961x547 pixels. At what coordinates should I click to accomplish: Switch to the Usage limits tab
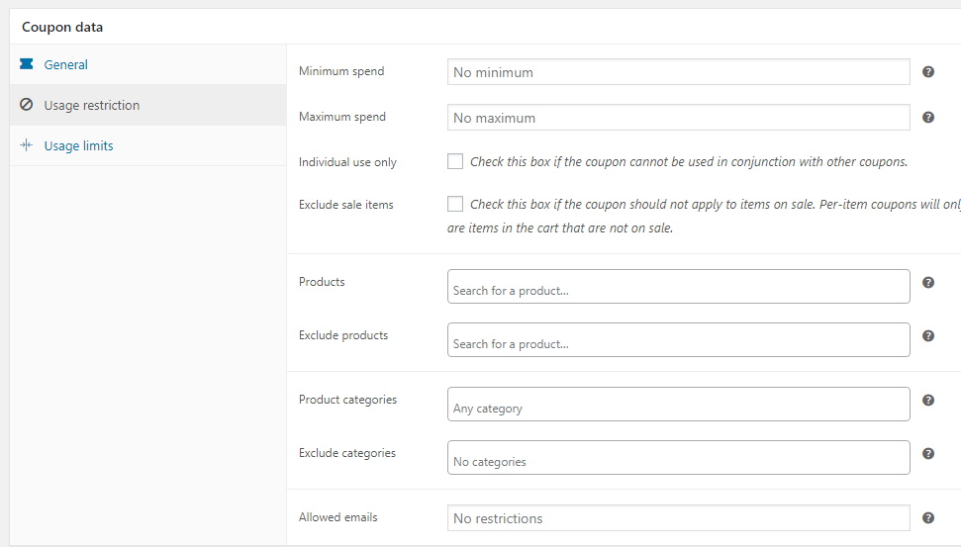(x=148, y=145)
